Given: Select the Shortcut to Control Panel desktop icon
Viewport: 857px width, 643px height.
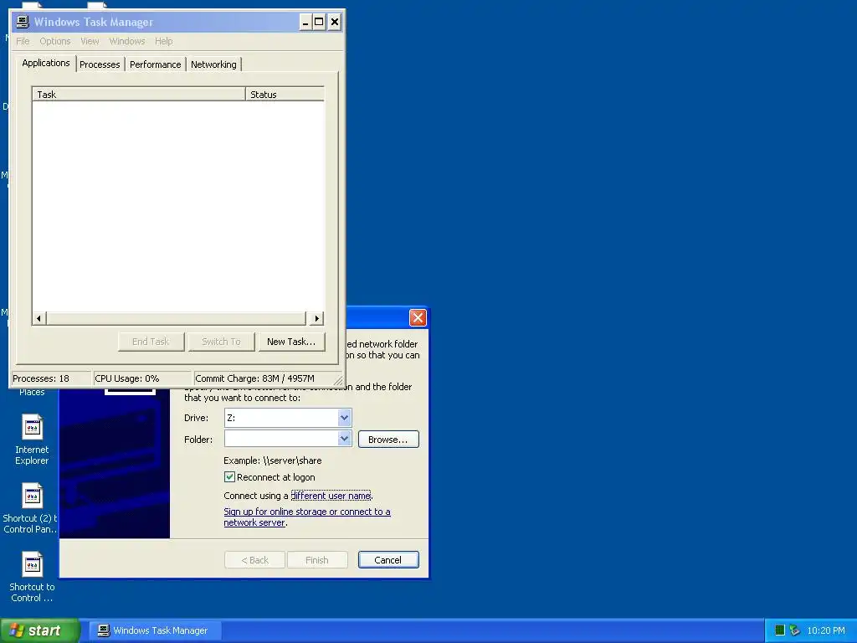Looking at the screenshot, I should pyautogui.click(x=32, y=578).
